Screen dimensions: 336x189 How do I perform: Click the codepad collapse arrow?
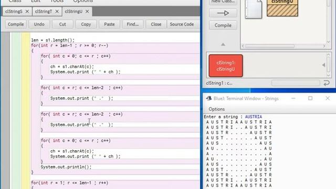pos(323,65)
